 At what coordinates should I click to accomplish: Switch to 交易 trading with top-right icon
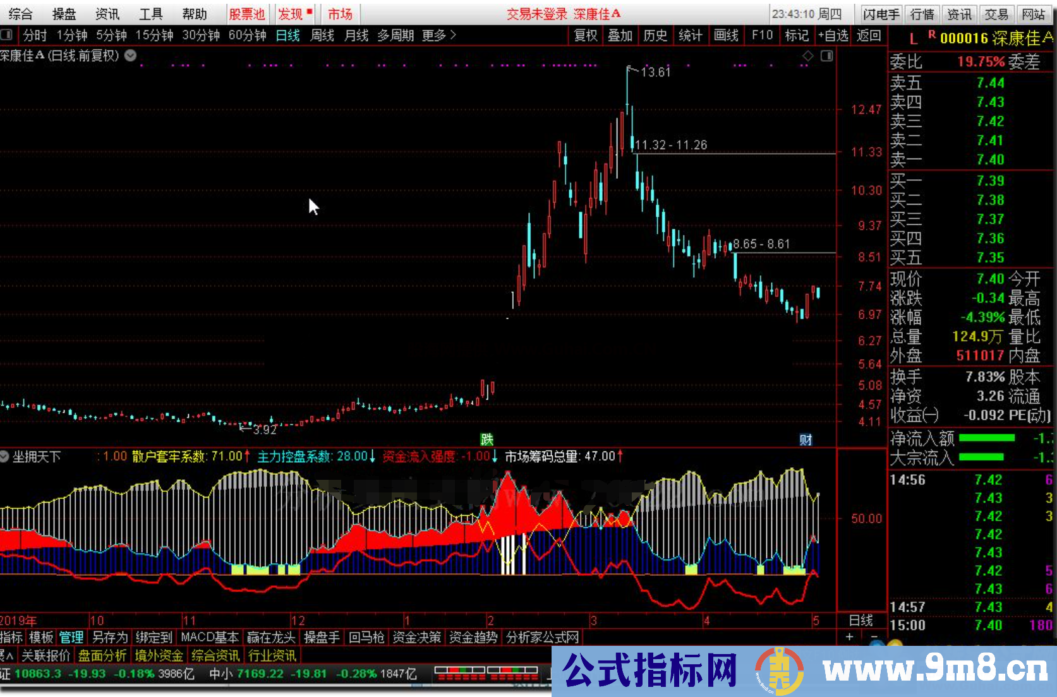(996, 13)
